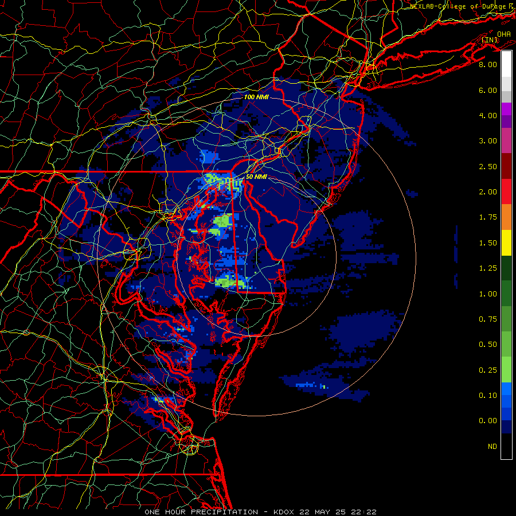Click the 6.00 legend value
The image size is (516, 516).
pos(488,90)
